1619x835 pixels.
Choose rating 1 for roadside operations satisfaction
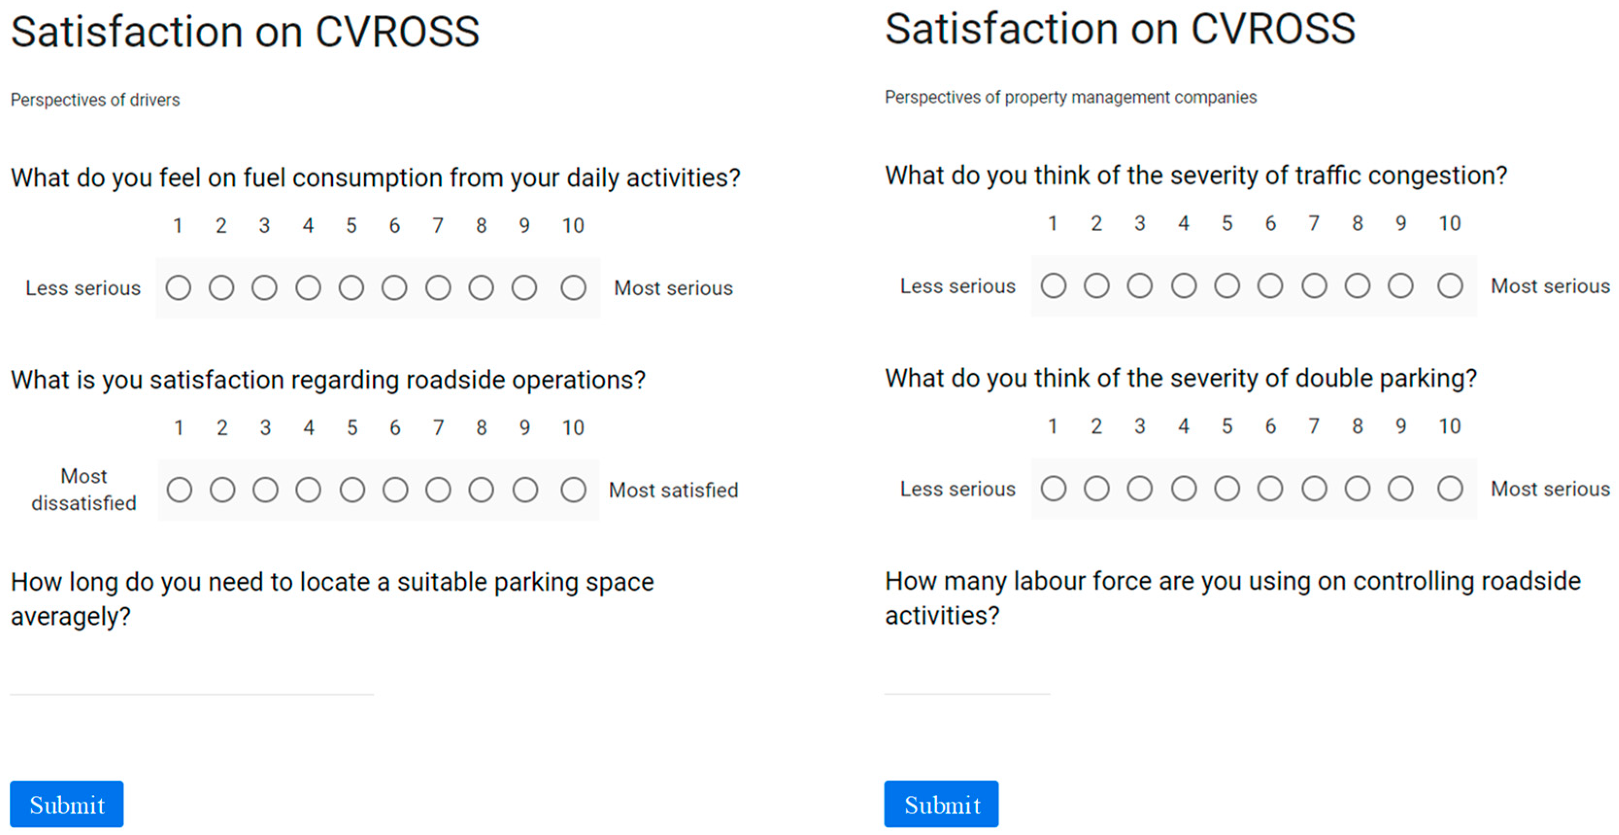coord(179,490)
